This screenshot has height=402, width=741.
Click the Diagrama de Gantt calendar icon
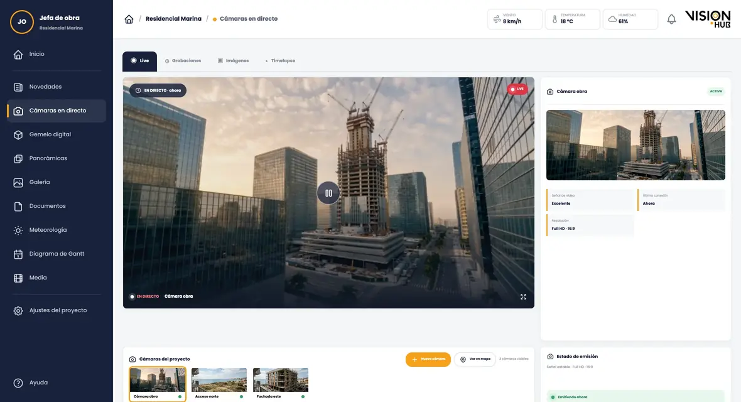click(x=18, y=254)
